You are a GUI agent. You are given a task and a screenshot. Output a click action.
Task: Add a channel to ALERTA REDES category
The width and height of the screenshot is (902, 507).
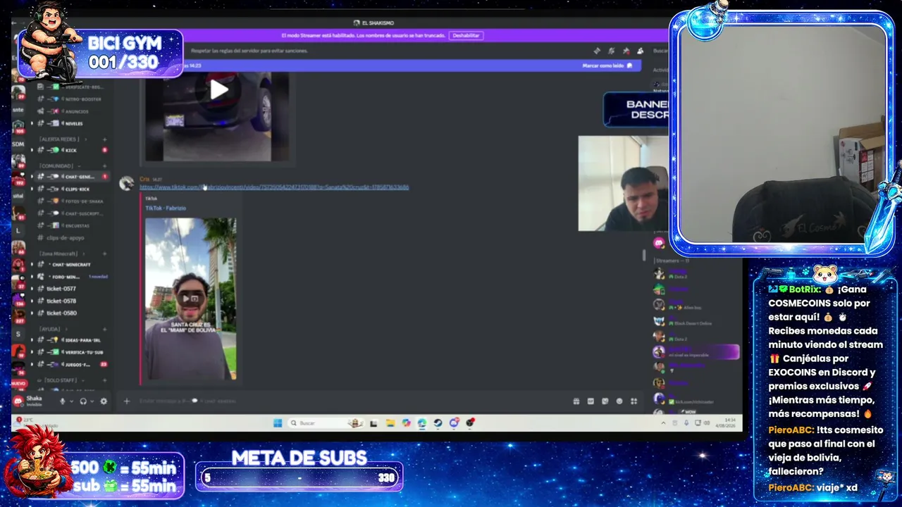(x=105, y=139)
